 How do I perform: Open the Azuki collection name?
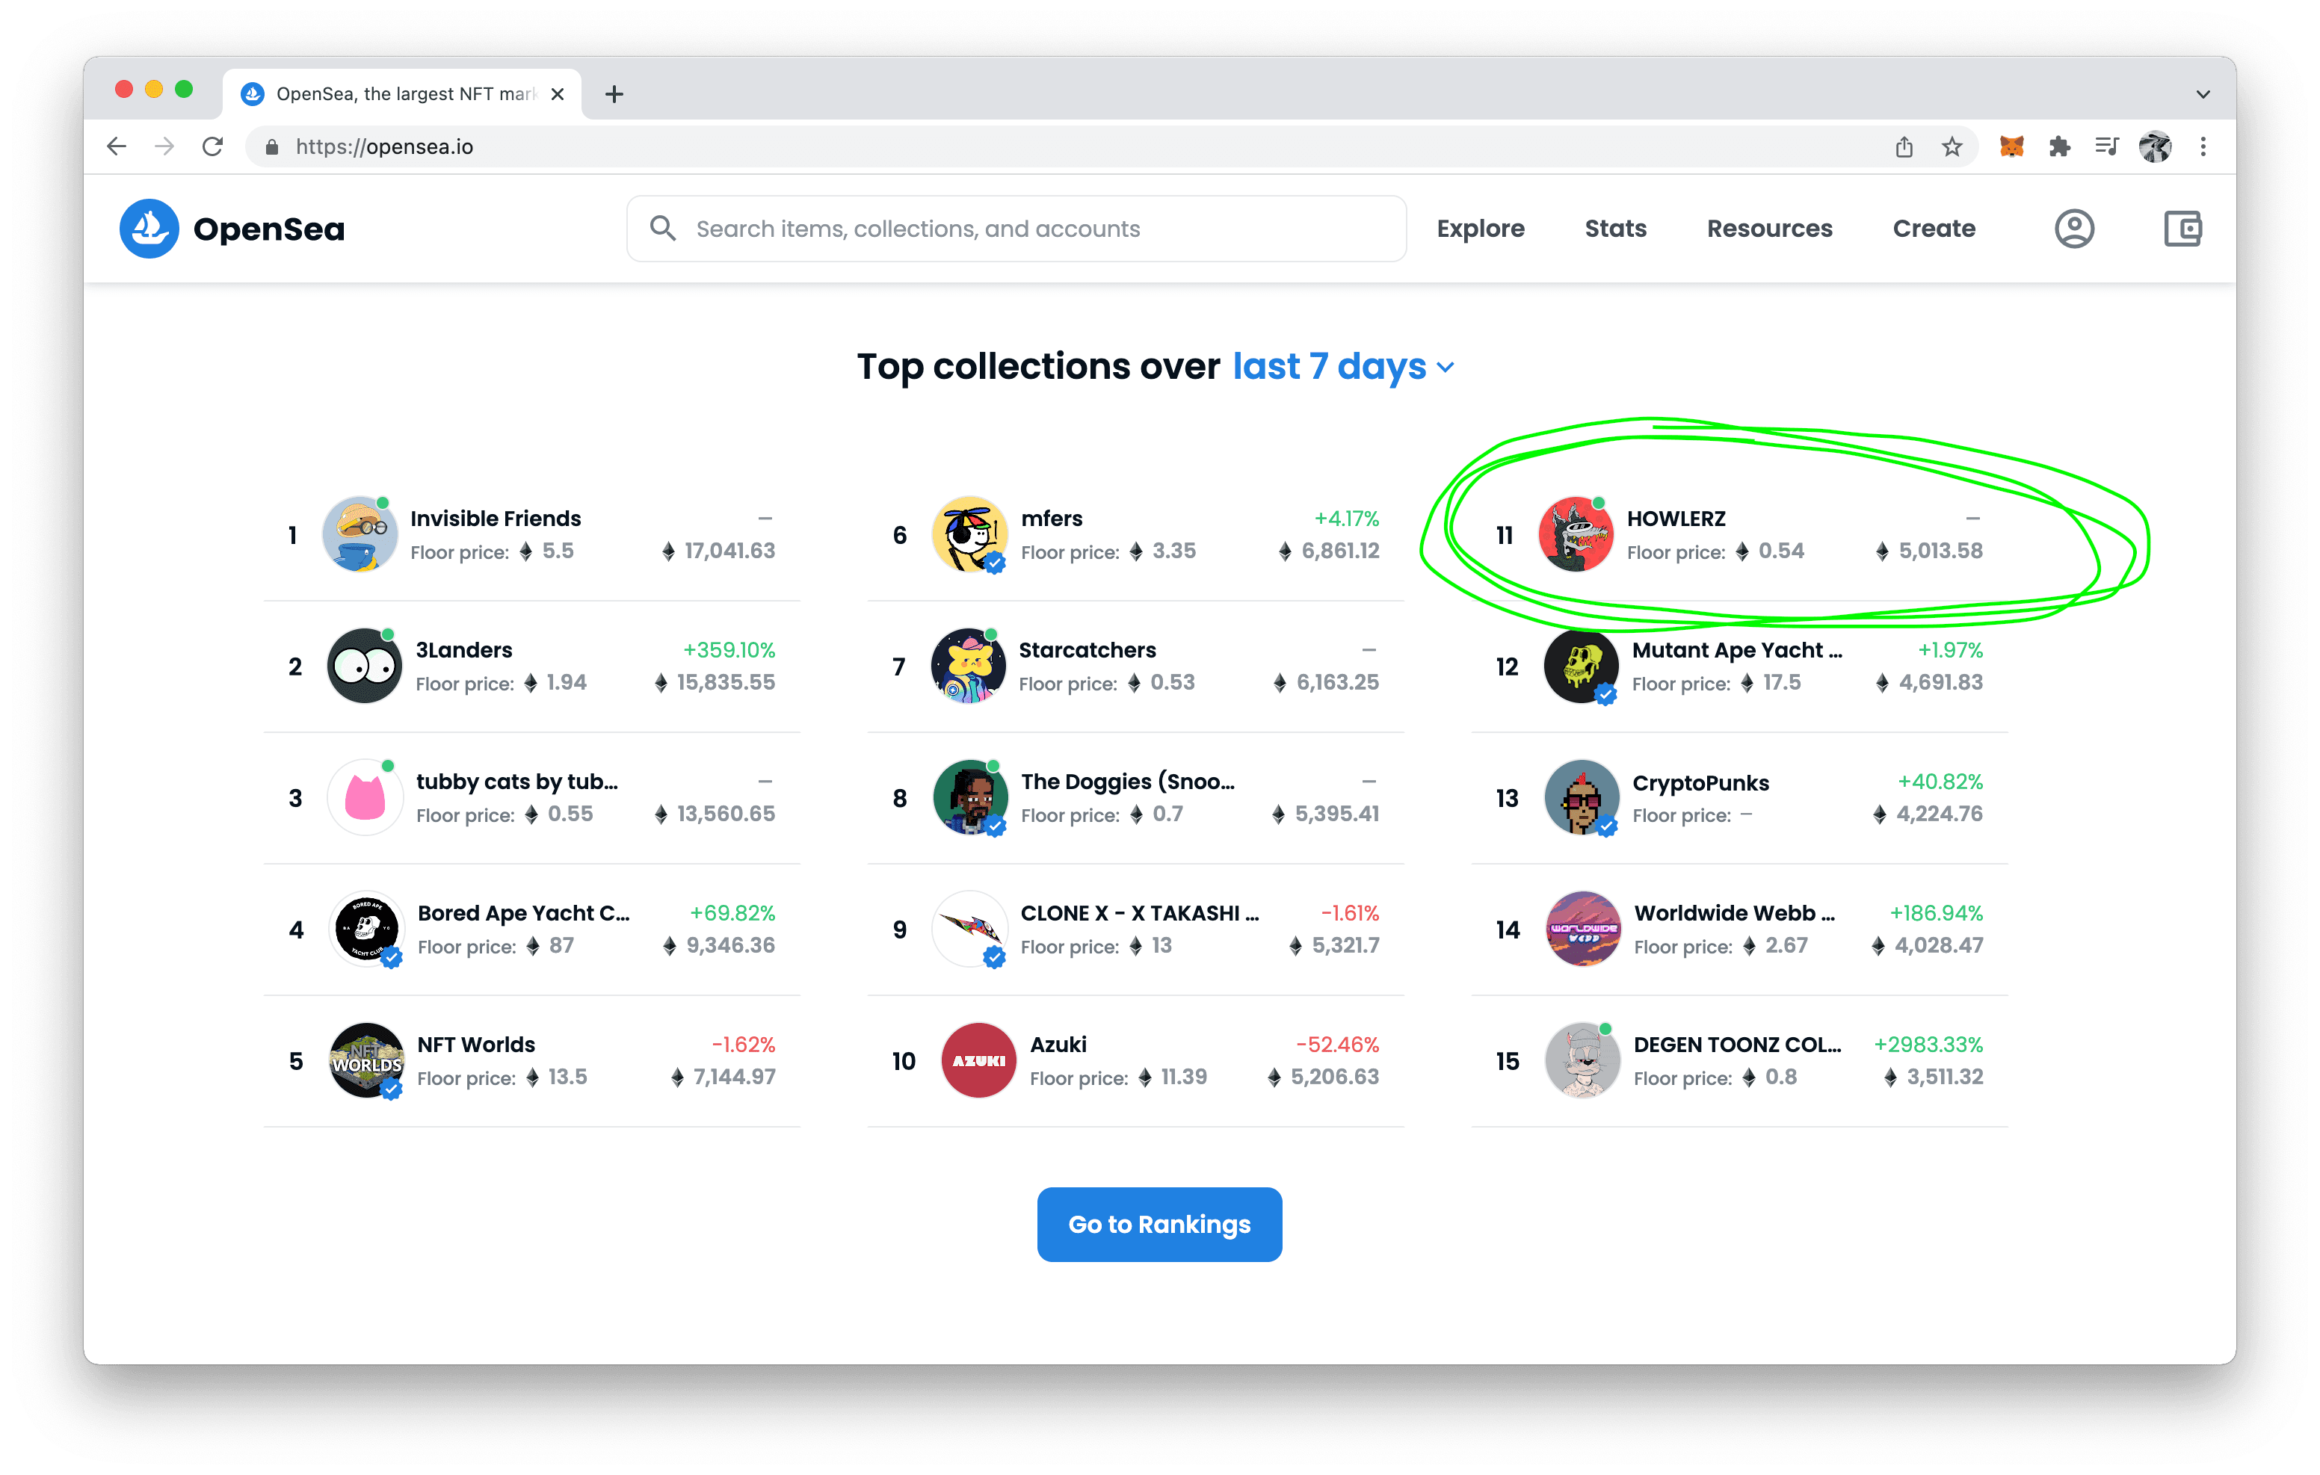pos(1058,1045)
